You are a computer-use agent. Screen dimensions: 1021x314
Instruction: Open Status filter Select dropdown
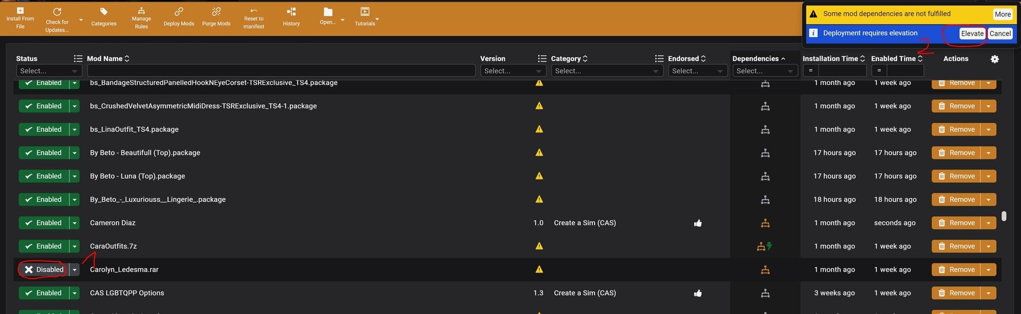pos(48,71)
